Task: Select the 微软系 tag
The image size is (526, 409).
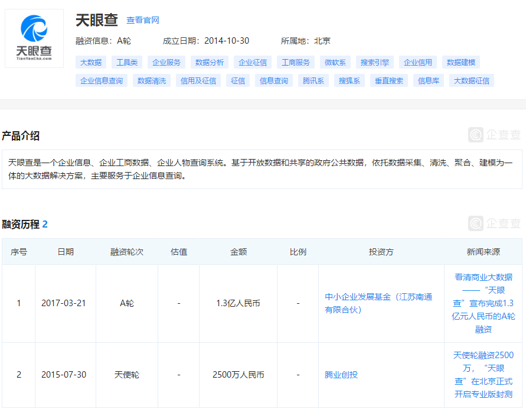Action: pos(335,63)
